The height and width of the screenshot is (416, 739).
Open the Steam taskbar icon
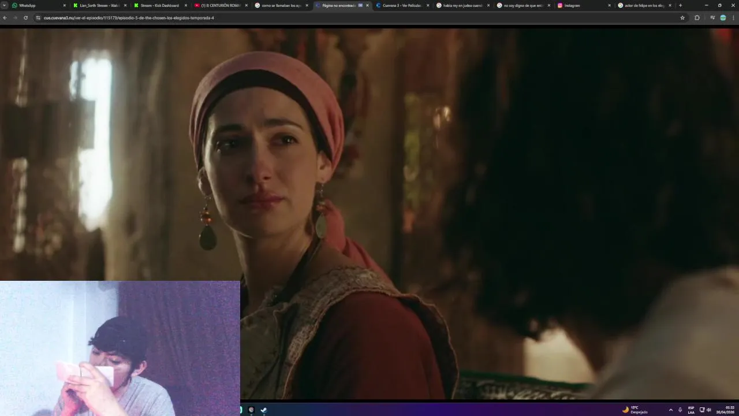(x=264, y=410)
